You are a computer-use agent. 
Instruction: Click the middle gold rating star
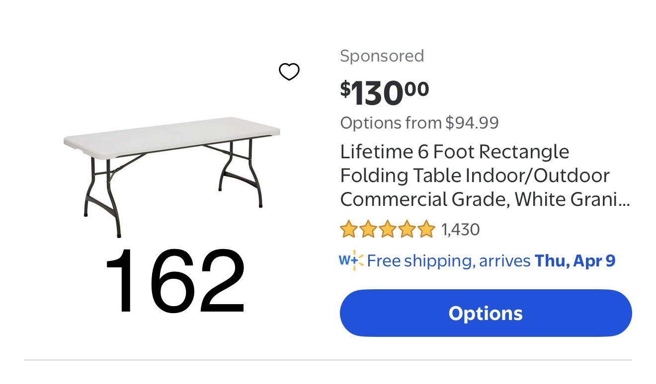(387, 230)
